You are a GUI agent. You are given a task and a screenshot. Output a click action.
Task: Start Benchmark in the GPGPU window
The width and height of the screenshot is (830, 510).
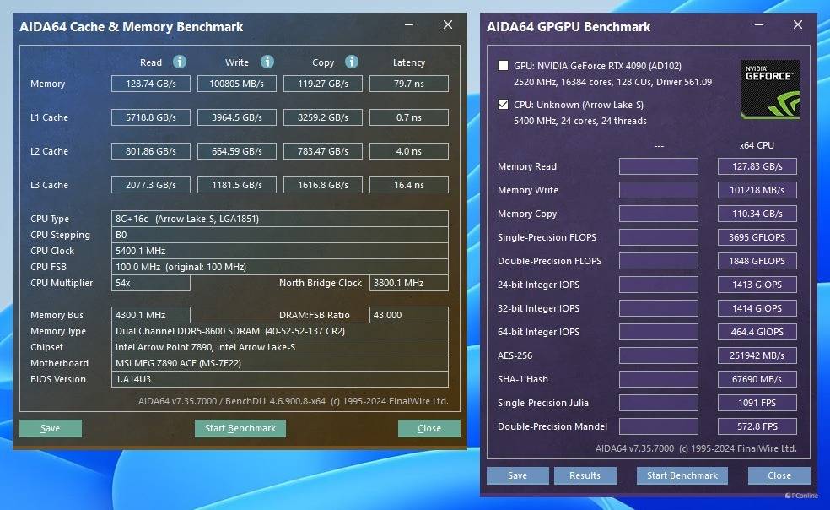point(682,475)
